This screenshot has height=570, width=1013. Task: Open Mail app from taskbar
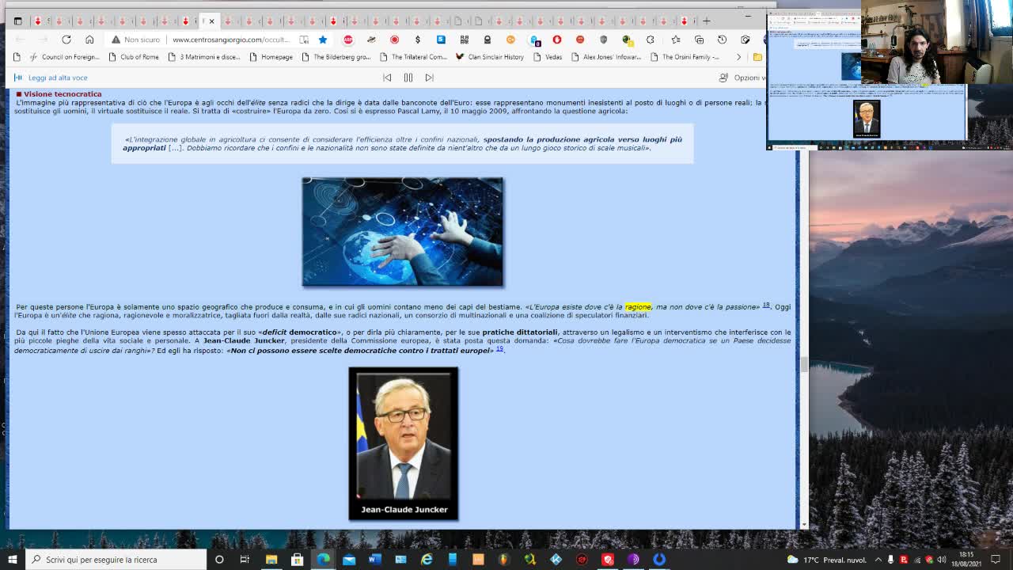point(349,560)
